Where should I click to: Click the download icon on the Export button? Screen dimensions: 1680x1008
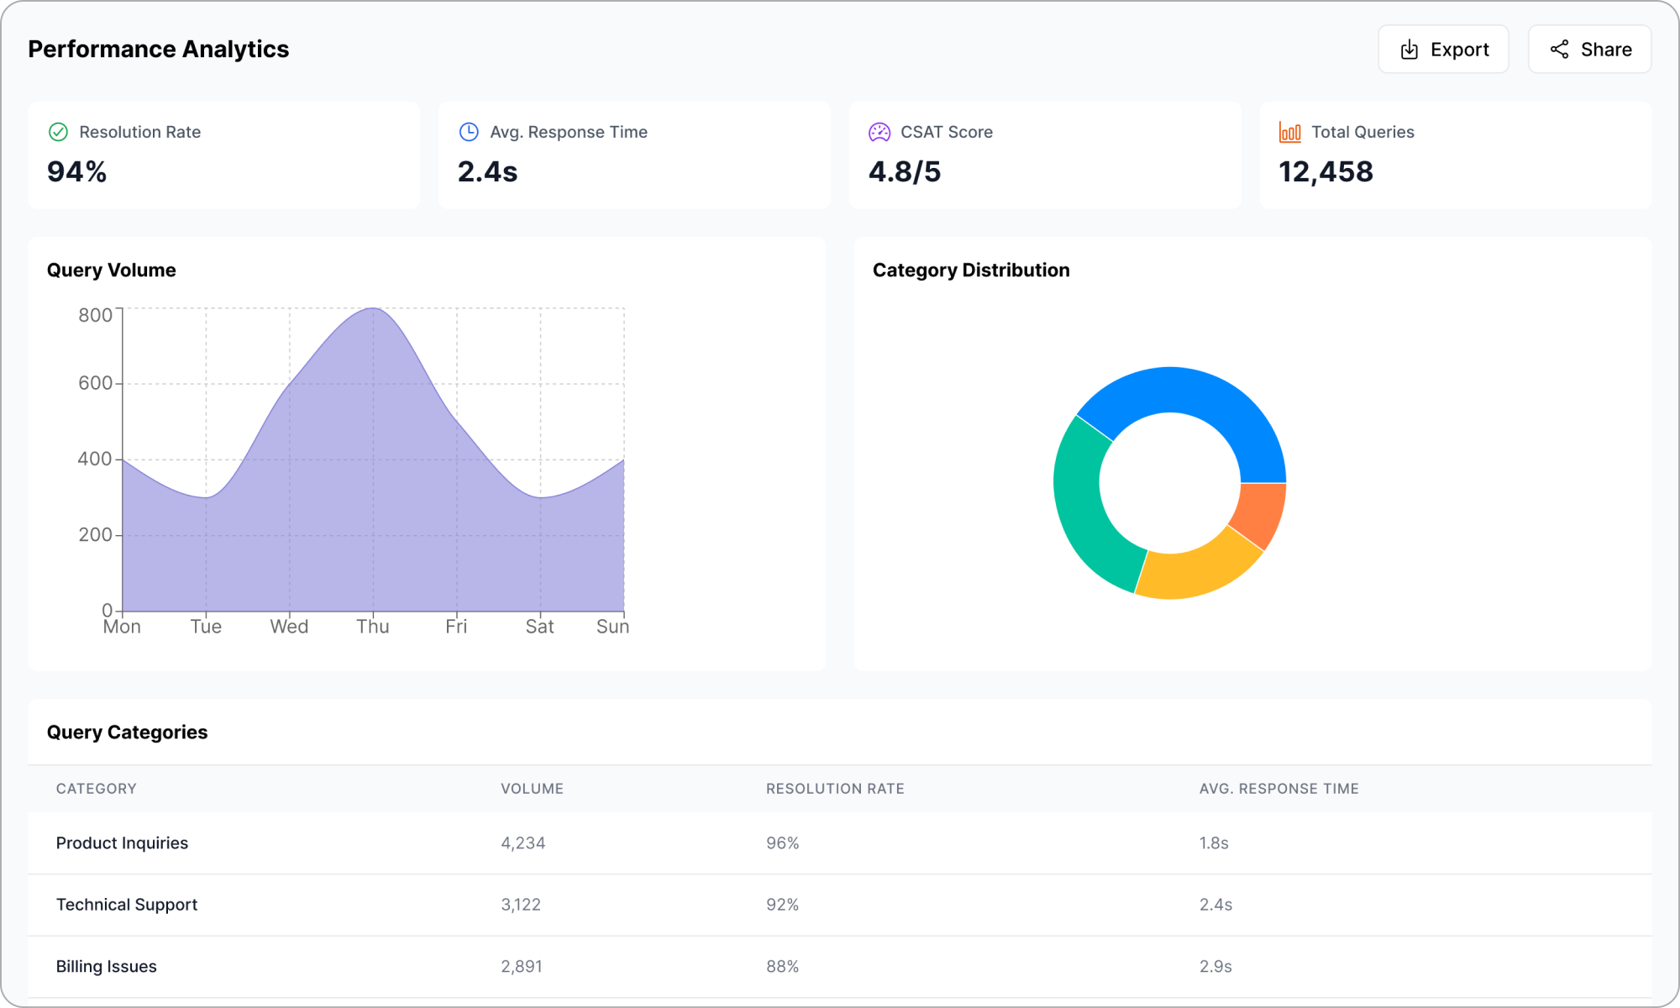pos(1409,50)
